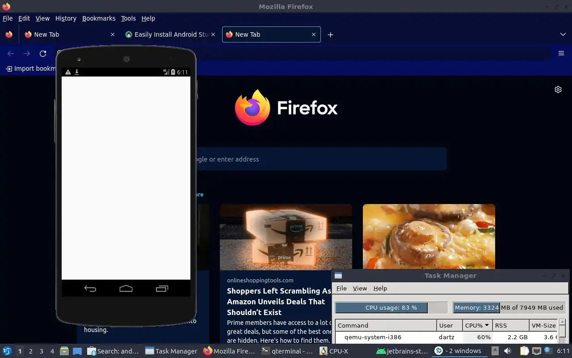Close the first New Tab tab

pos(112,34)
